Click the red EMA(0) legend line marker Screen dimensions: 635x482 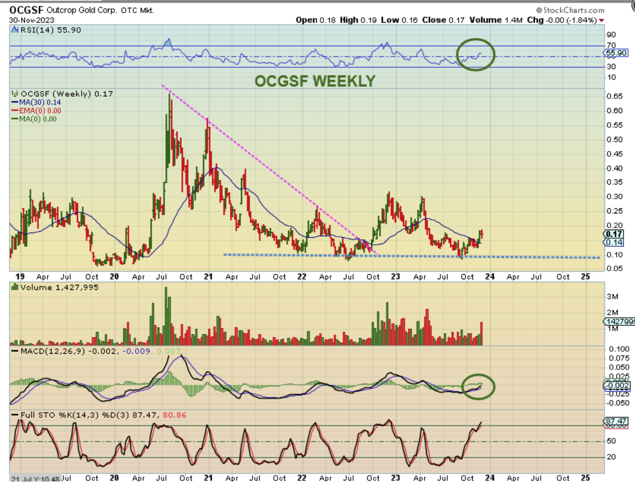pyautogui.click(x=14, y=111)
